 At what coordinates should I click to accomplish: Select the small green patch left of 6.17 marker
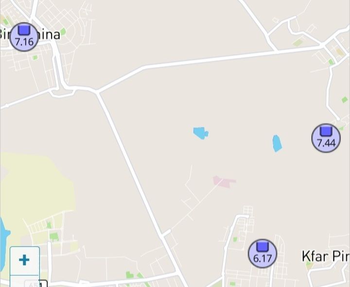coord(235,239)
